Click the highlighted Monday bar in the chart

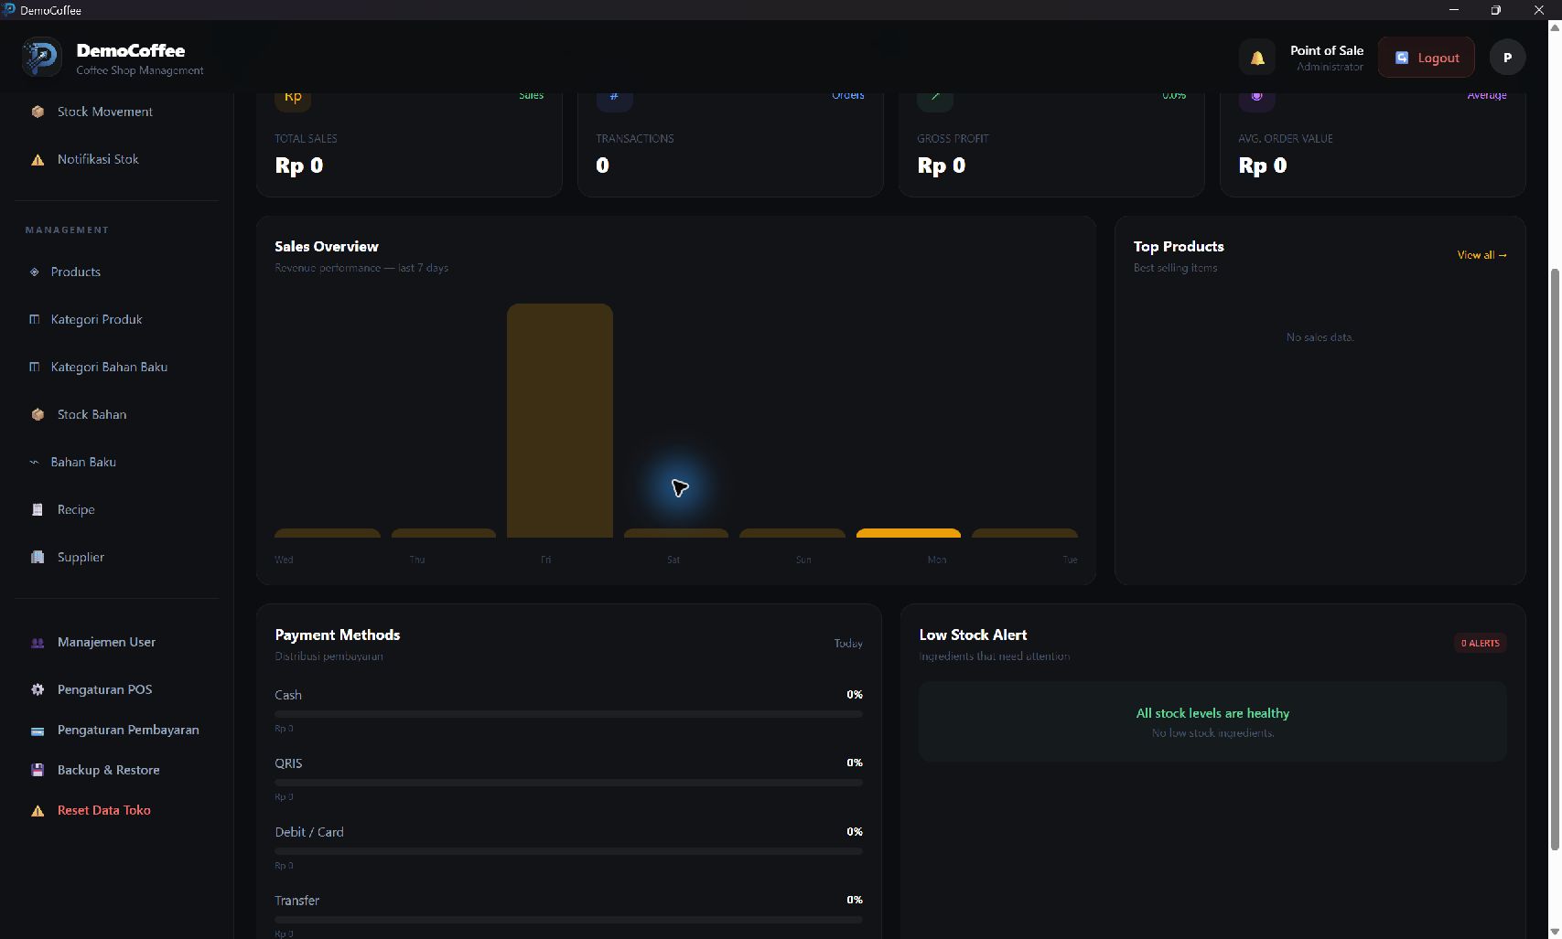click(908, 533)
